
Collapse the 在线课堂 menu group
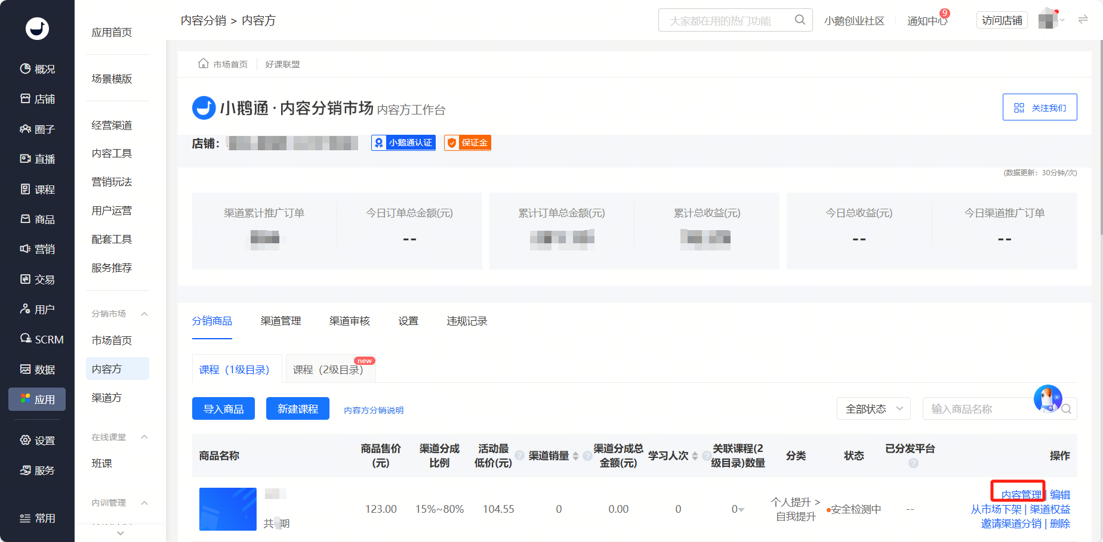[144, 437]
